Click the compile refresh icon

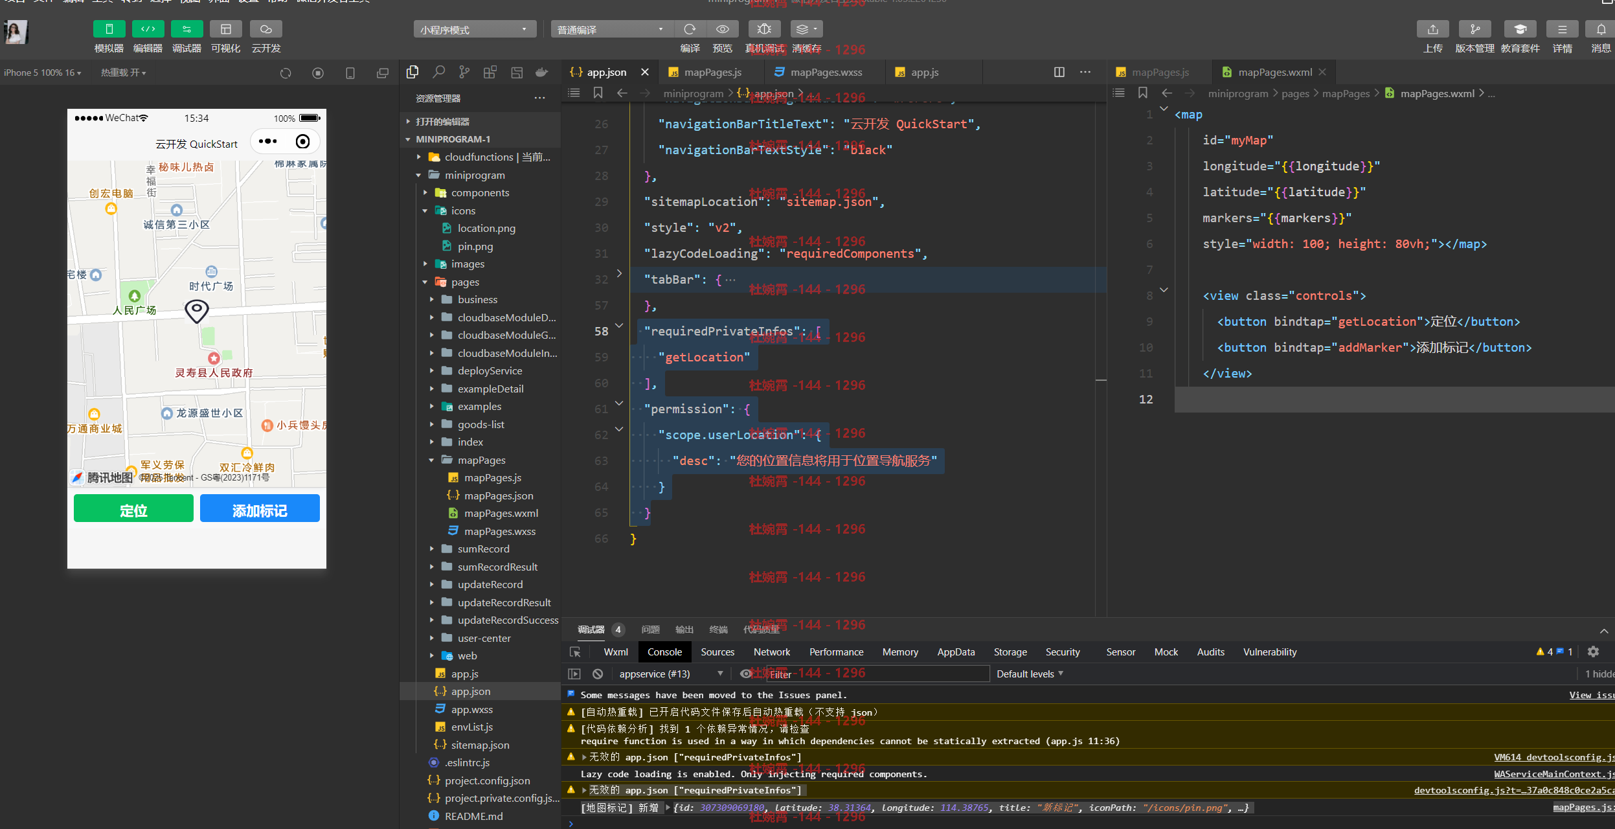click(x=690, y=29)
